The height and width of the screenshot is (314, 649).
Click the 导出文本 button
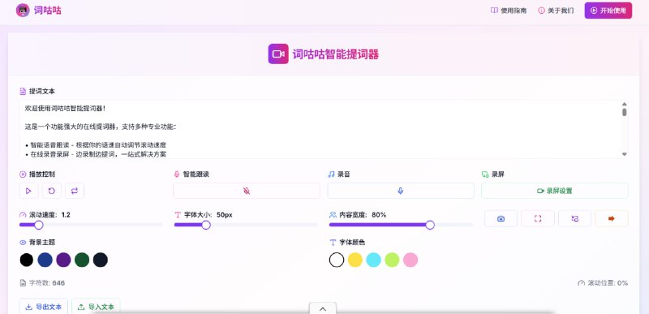[x=44, y=307]
